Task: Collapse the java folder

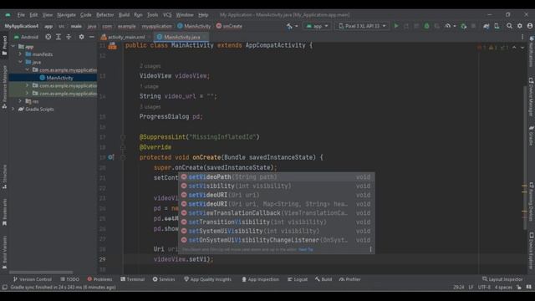Action: [20, 62]
